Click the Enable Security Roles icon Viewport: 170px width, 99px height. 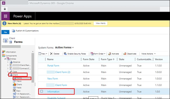coord(65,54)
